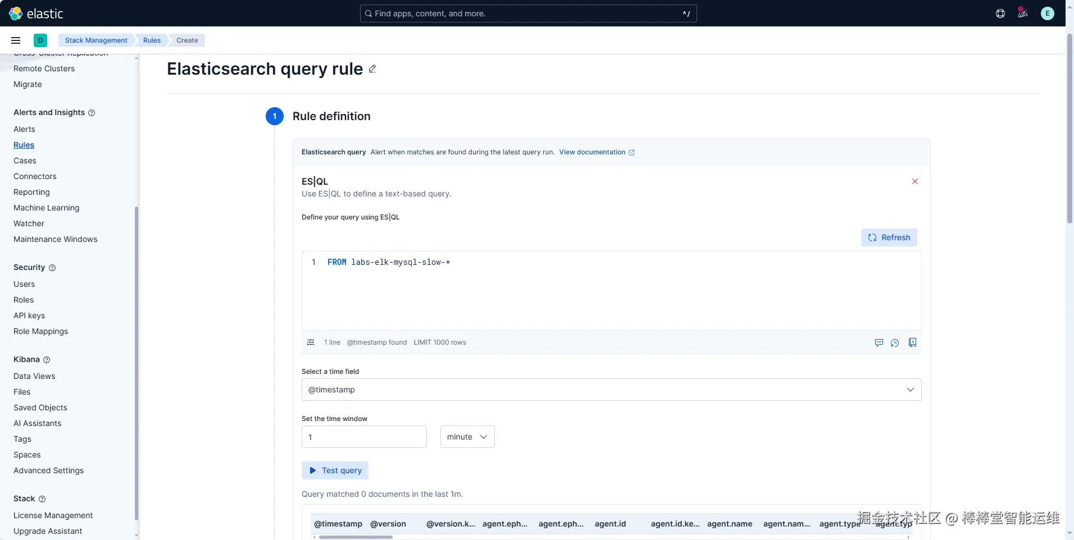
Task: Open Files under Kibana
Action: coord(22,392)
